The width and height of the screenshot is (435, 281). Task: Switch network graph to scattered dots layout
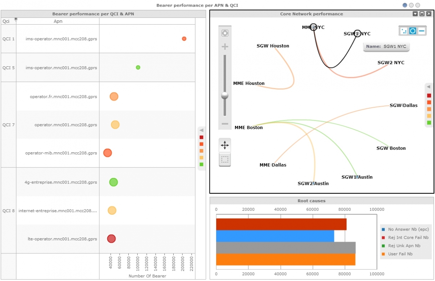[404, 31]
